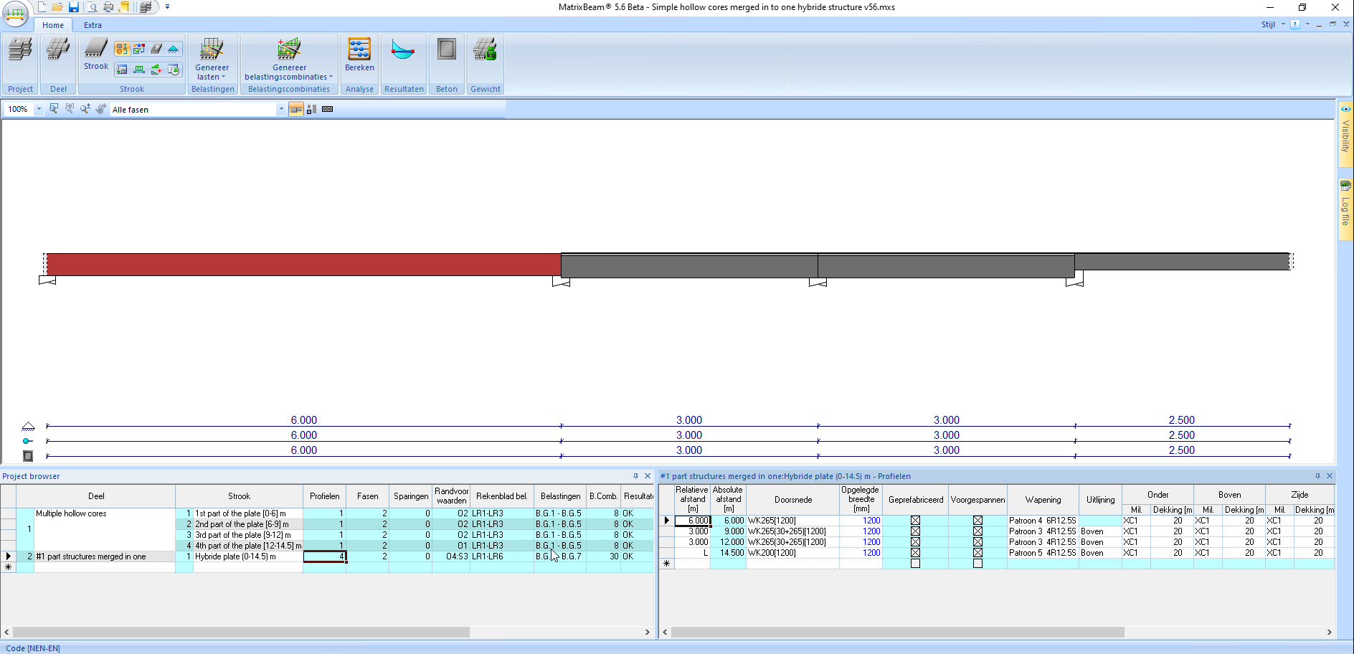The image size is (1354, 654).
Task: Click the add load with red plus icon
Action: pyautogui.click(x=156, y=70)
